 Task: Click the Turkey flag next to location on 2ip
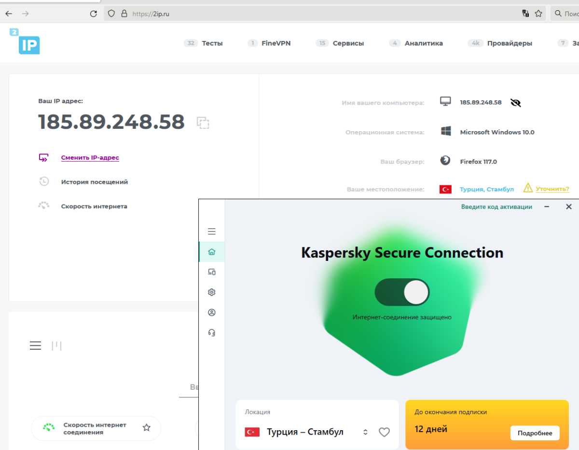pos(445,190)
